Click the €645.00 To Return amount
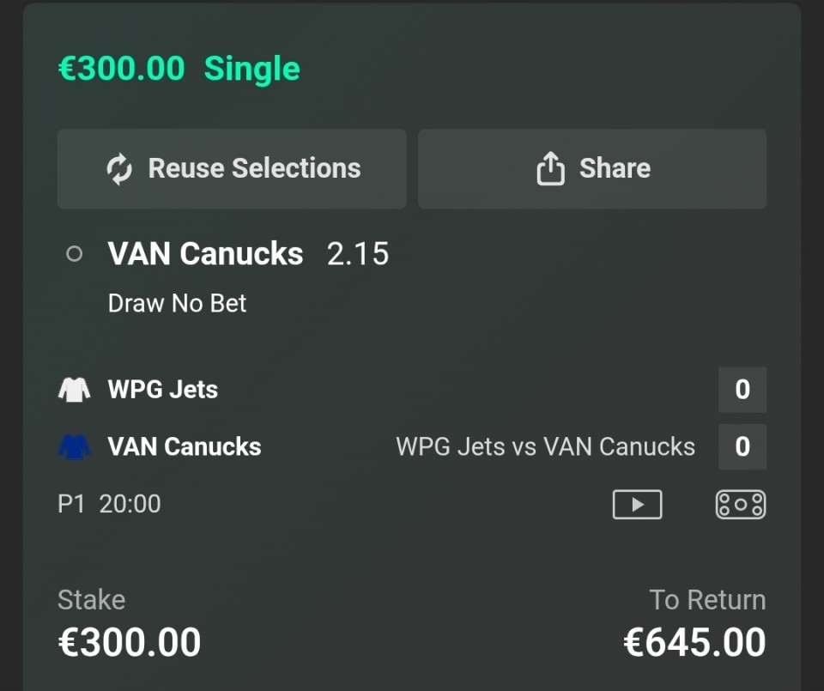The width and height of the screenshot is (824, 691). [694, 643]
